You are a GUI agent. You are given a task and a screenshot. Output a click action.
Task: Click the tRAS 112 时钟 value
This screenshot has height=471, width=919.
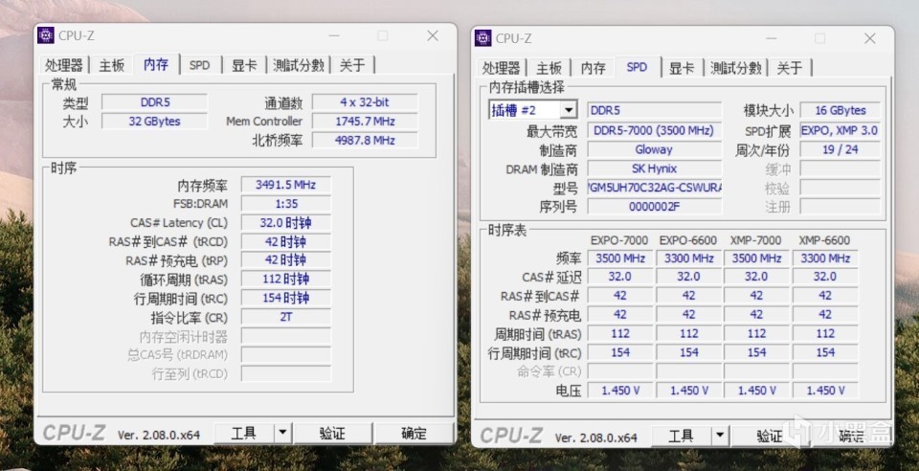286,279
